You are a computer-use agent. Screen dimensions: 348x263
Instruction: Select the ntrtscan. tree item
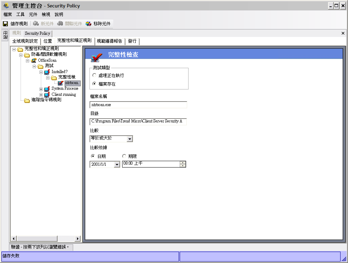click(x=72, y=83)
